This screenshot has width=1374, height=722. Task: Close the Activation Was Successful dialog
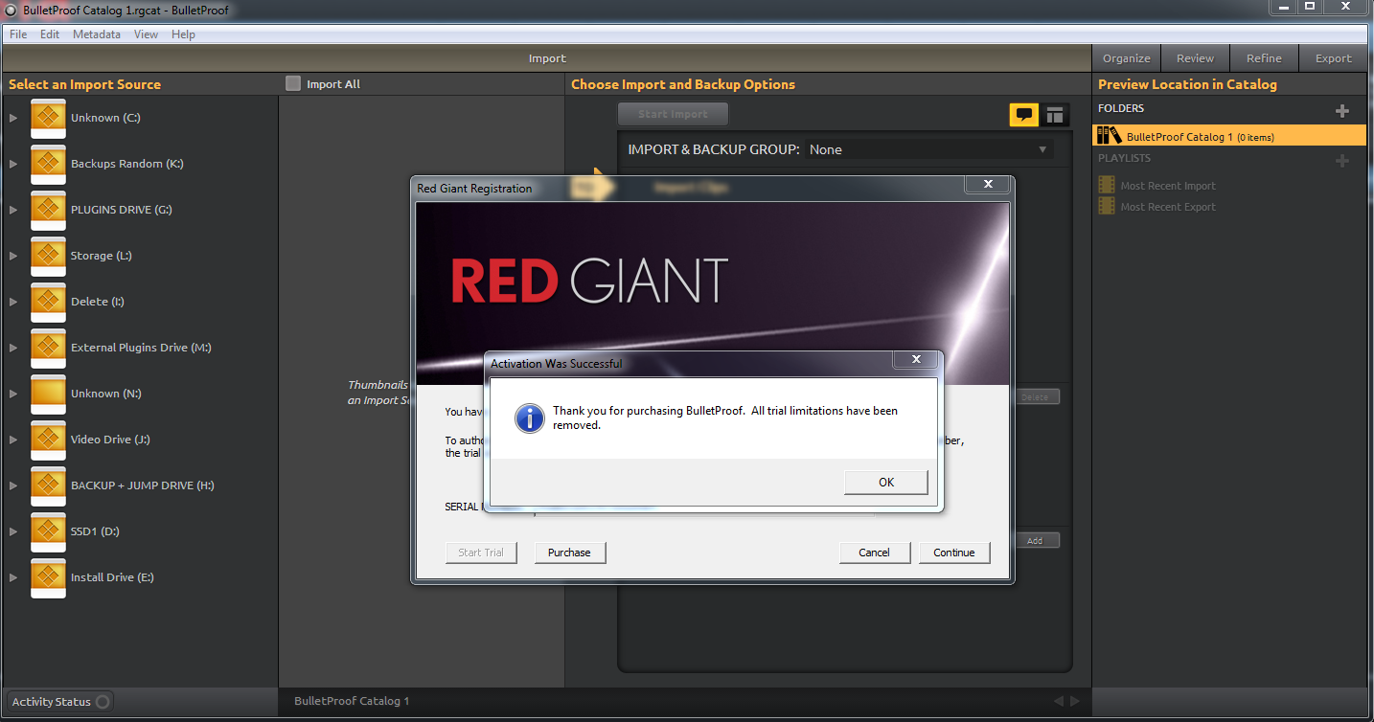point(916,359)
